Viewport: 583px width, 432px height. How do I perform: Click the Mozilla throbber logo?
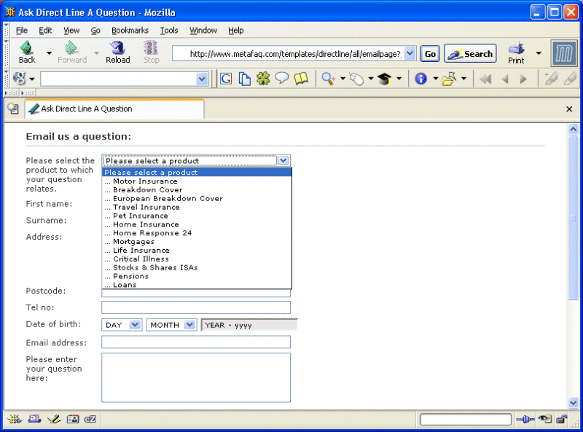pos(564,53)
